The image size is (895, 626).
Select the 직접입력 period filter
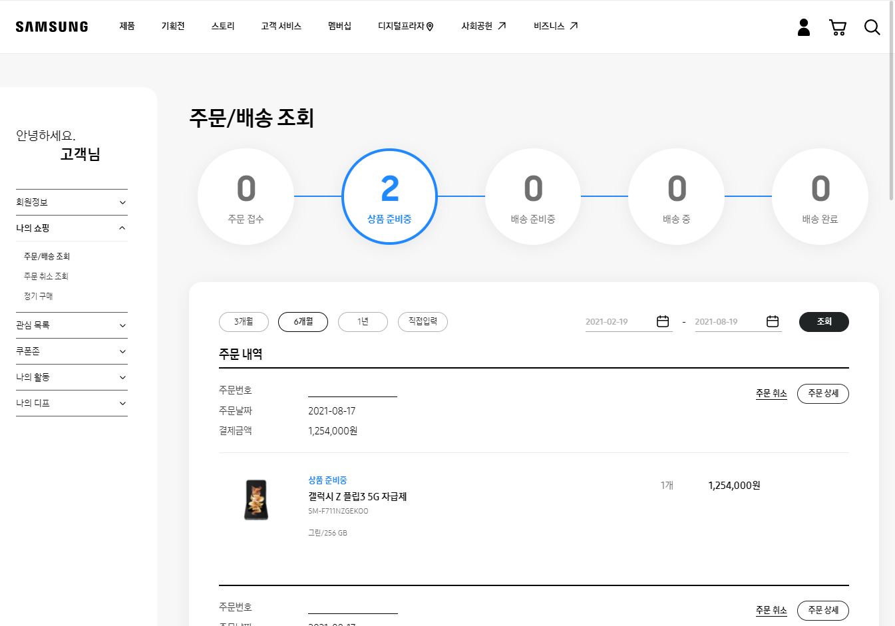click(423, 322)
